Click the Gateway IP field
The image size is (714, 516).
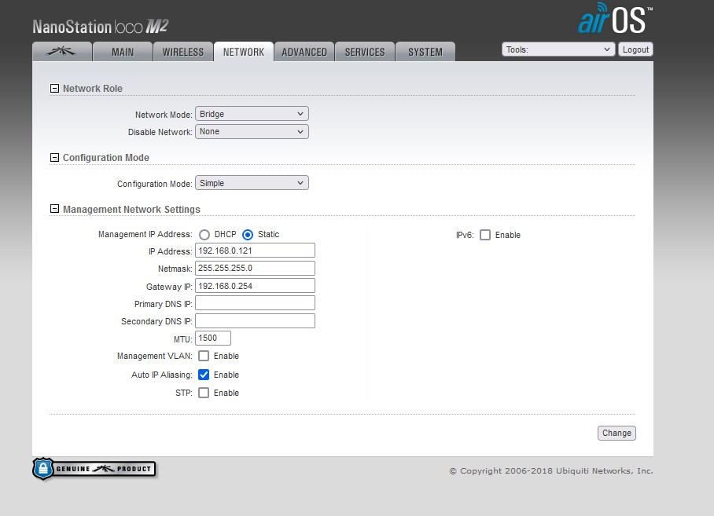[255, 286]
